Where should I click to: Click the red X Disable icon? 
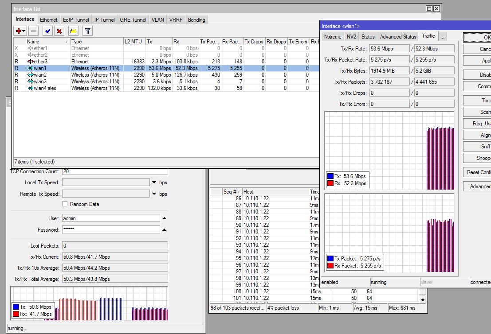[x=59, y=31]
